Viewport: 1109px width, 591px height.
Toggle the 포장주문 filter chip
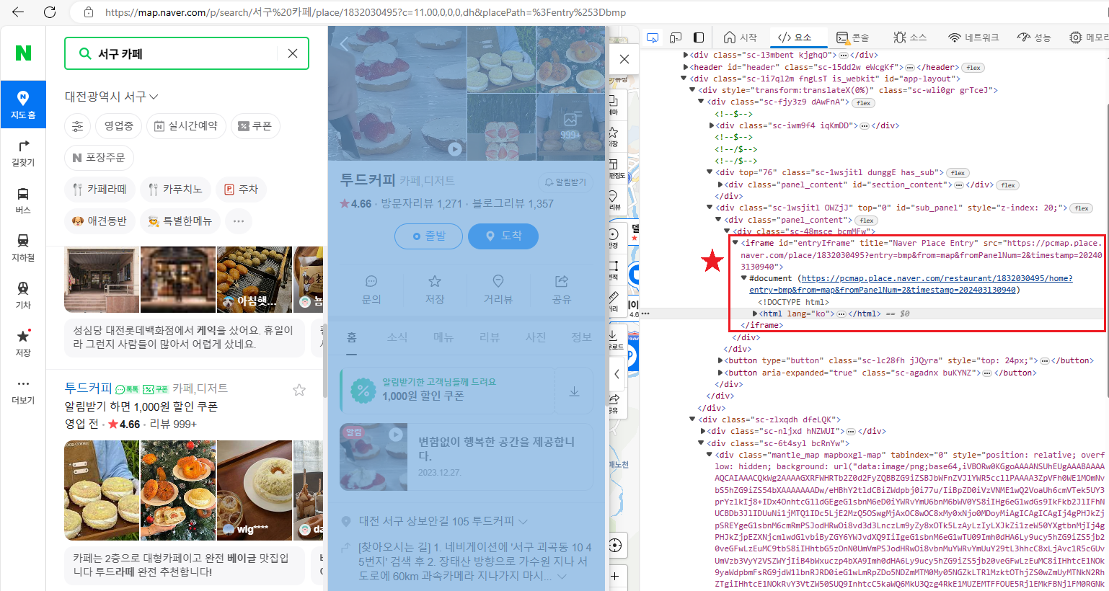point(99,157)
